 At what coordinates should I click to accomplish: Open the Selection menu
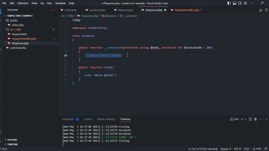(x=23, y=3)
